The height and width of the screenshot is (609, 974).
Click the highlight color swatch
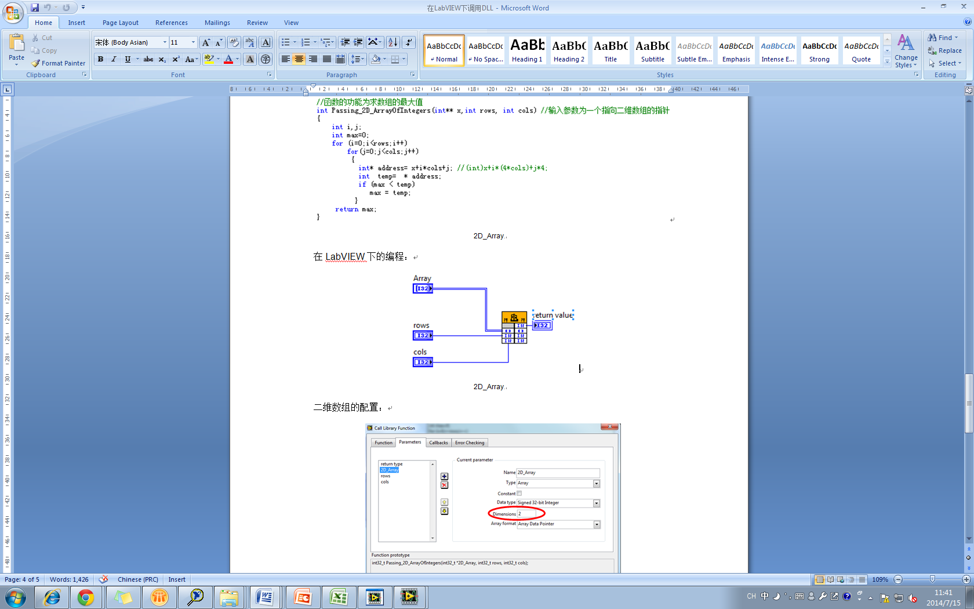tap(209, 59)
